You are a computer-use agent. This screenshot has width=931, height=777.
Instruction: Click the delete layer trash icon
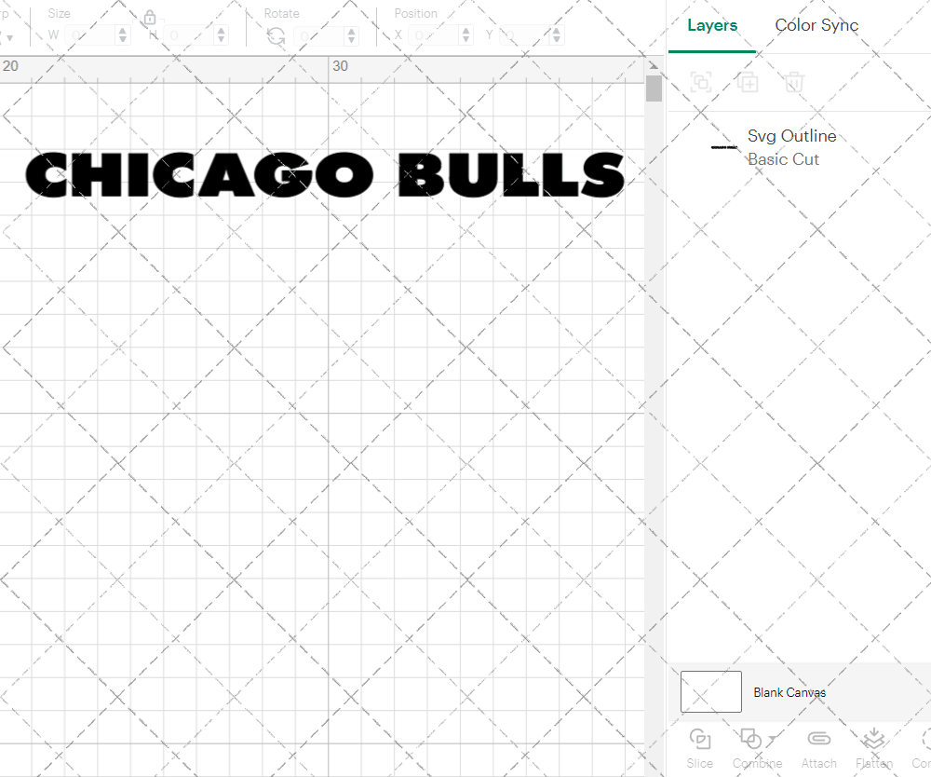point(793,82)
